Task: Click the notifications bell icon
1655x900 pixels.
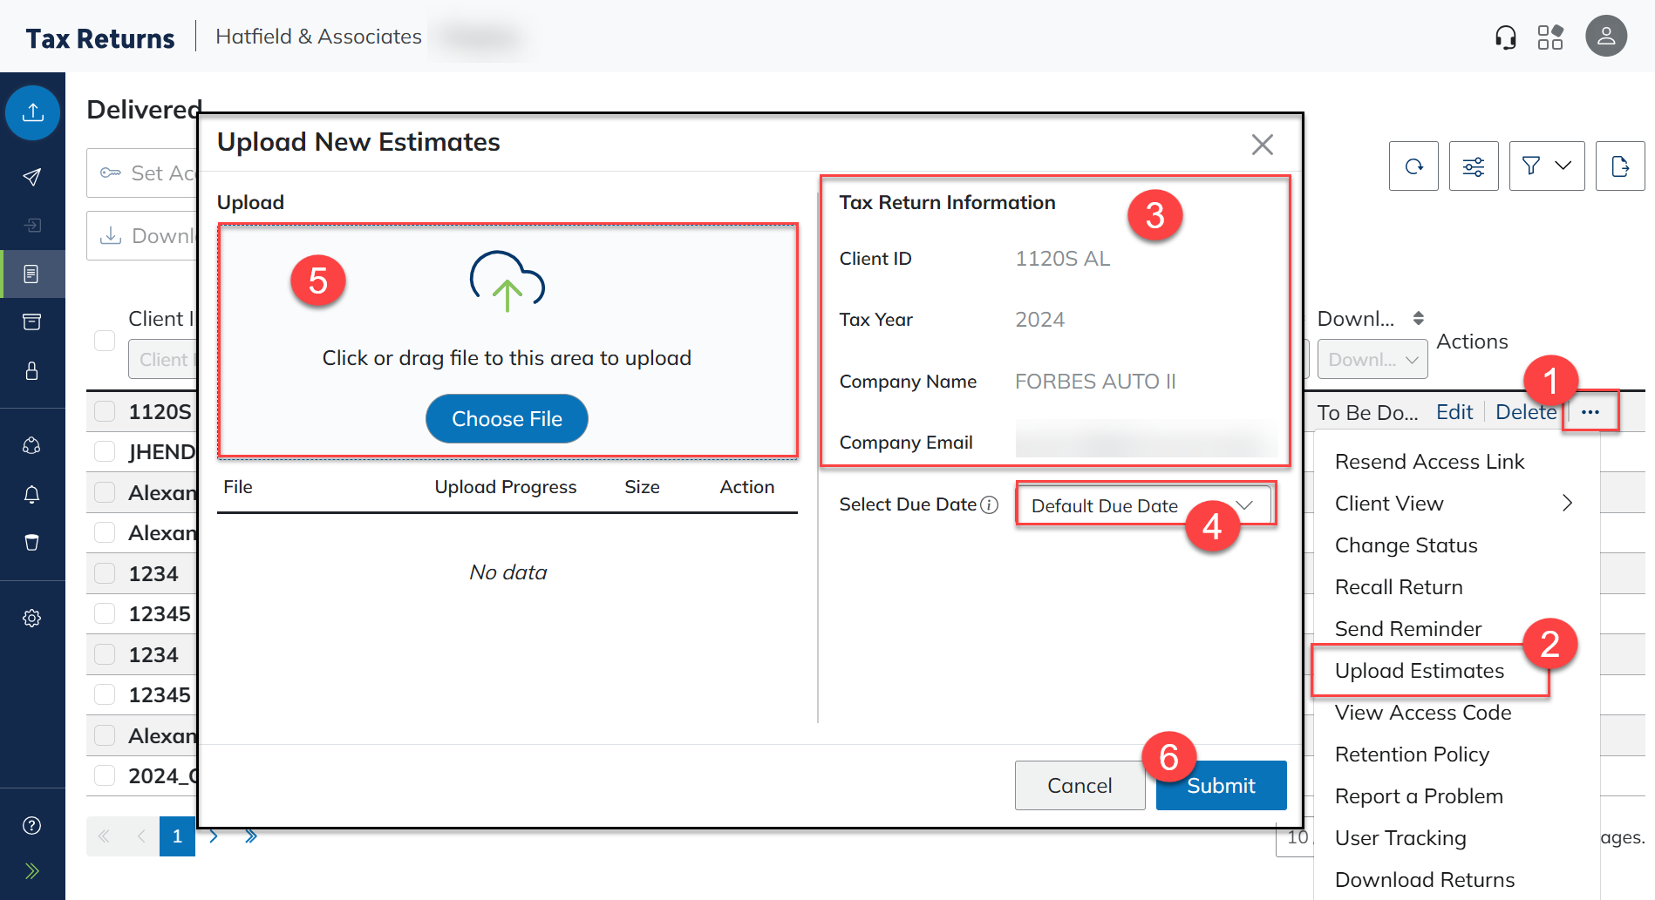Action: click(32, 495)
